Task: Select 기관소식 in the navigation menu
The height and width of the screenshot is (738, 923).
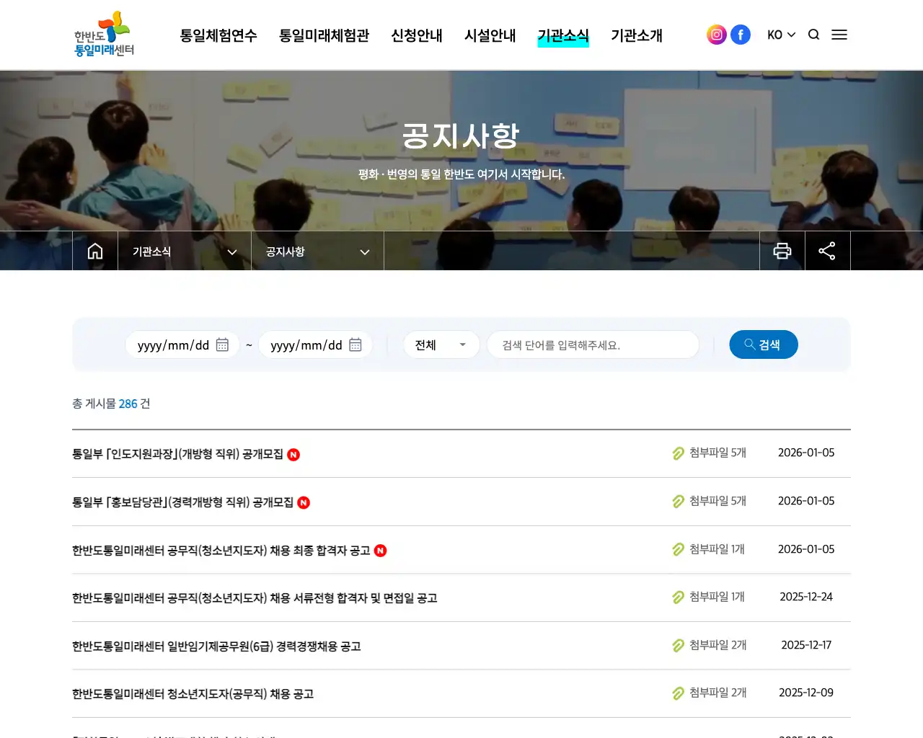Action: point(563,35)
